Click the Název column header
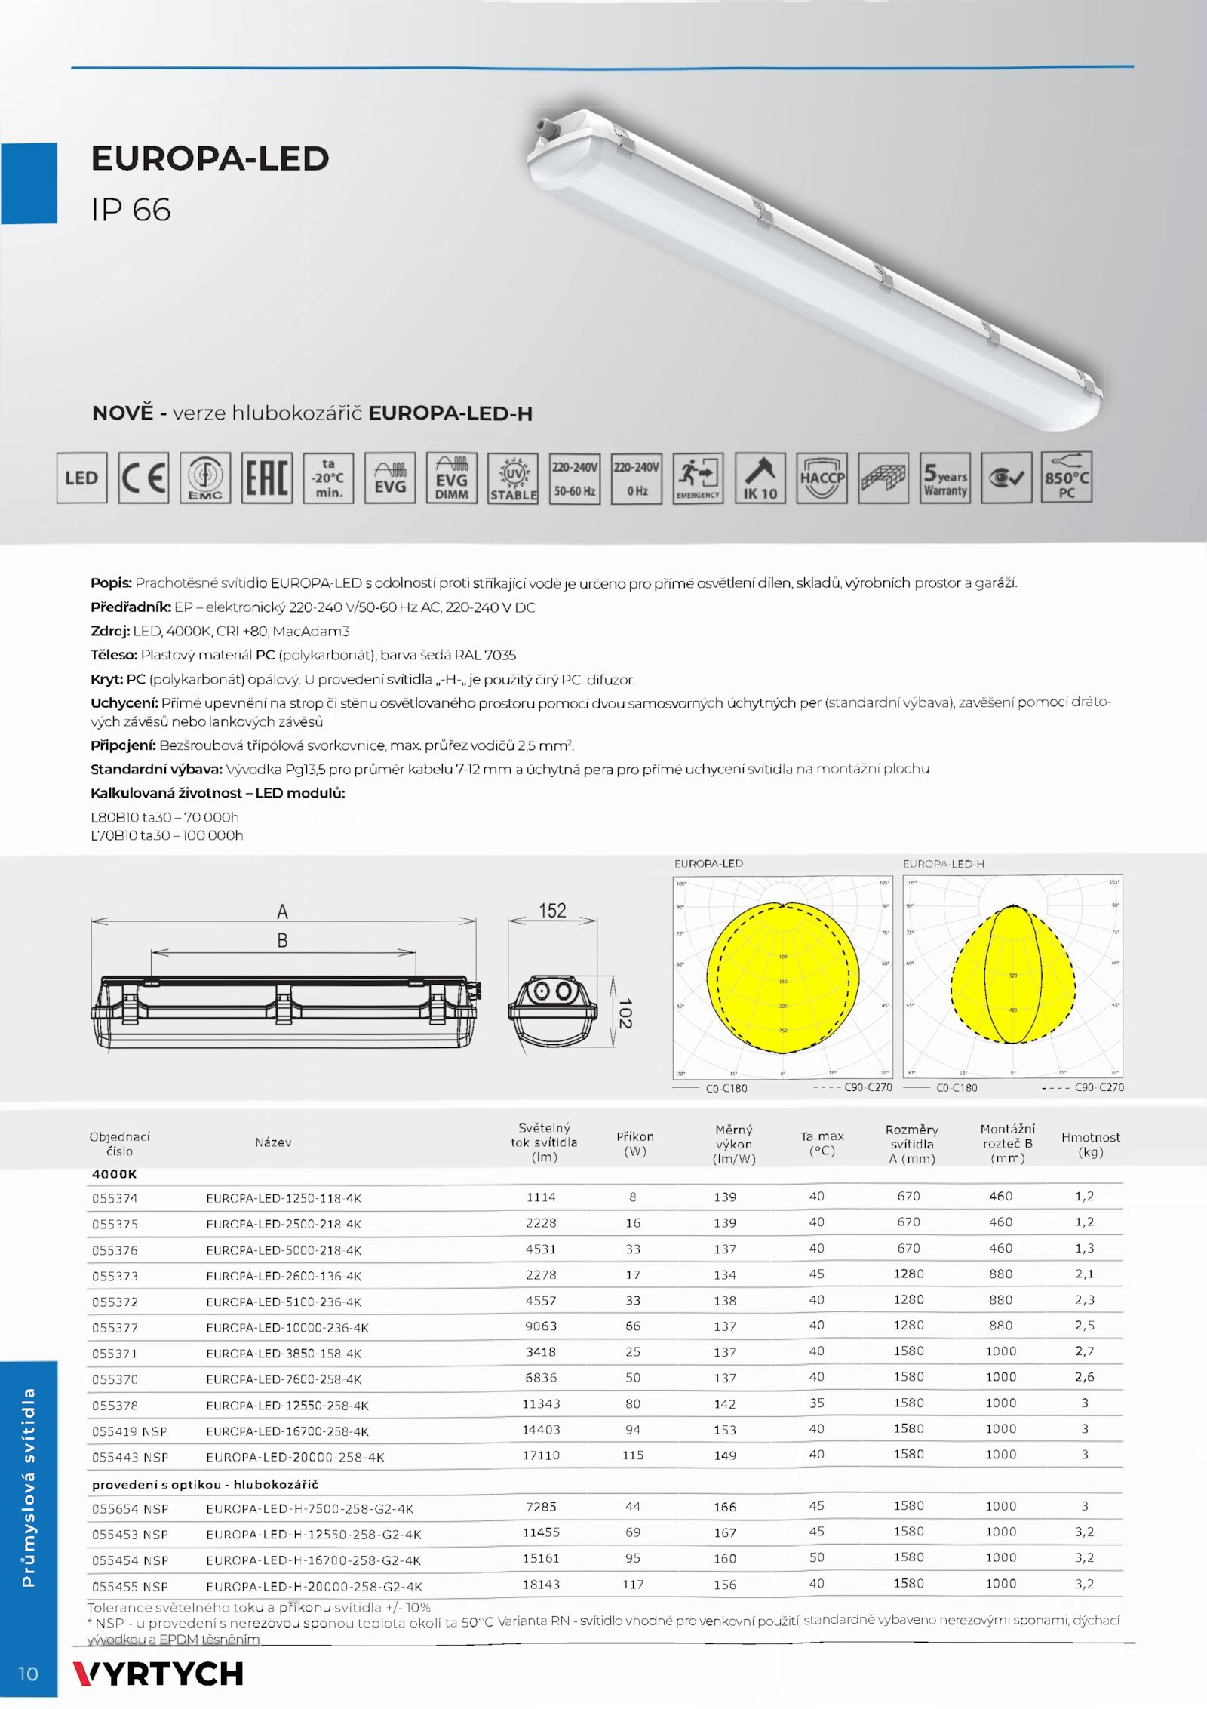 pos(273,1142)
